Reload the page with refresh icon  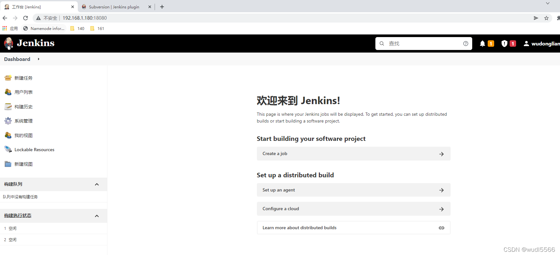25,18
